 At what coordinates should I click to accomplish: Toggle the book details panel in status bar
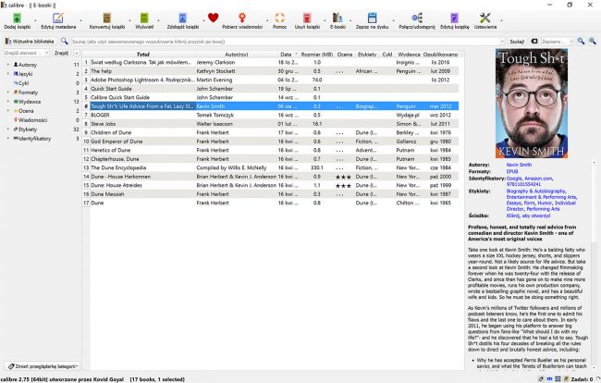(566, 379)
